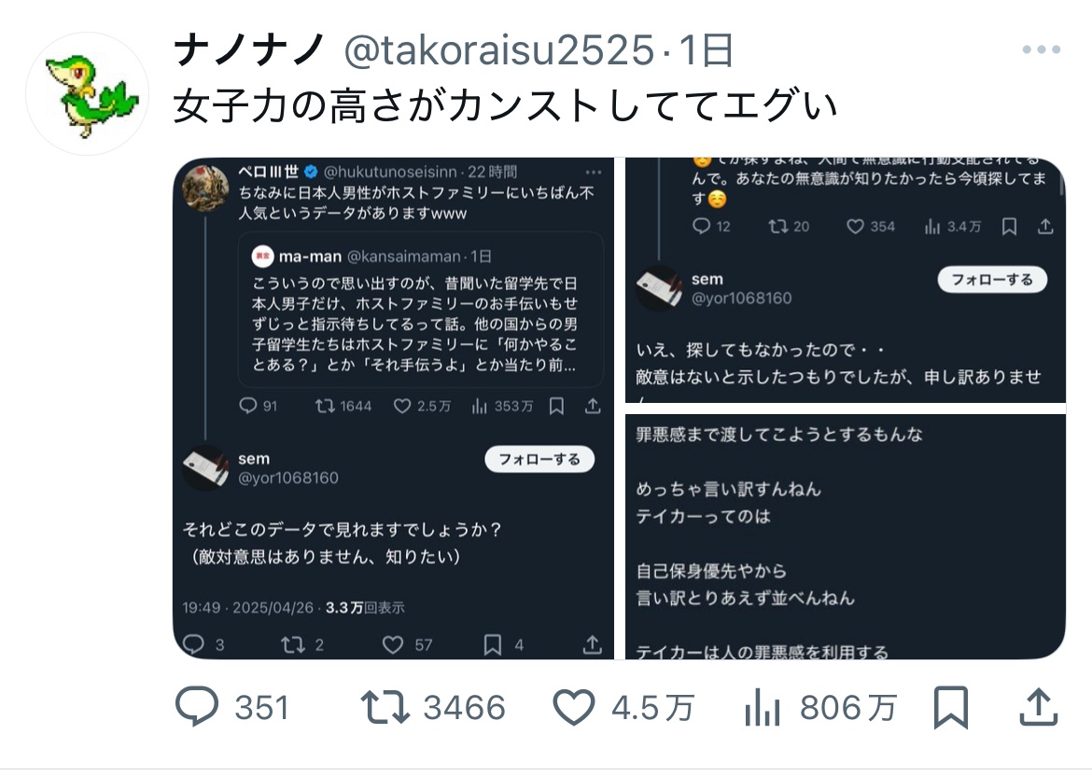Share the main tweet via share icon
The image size is (1092, 776).
(x=1039, y=707)
